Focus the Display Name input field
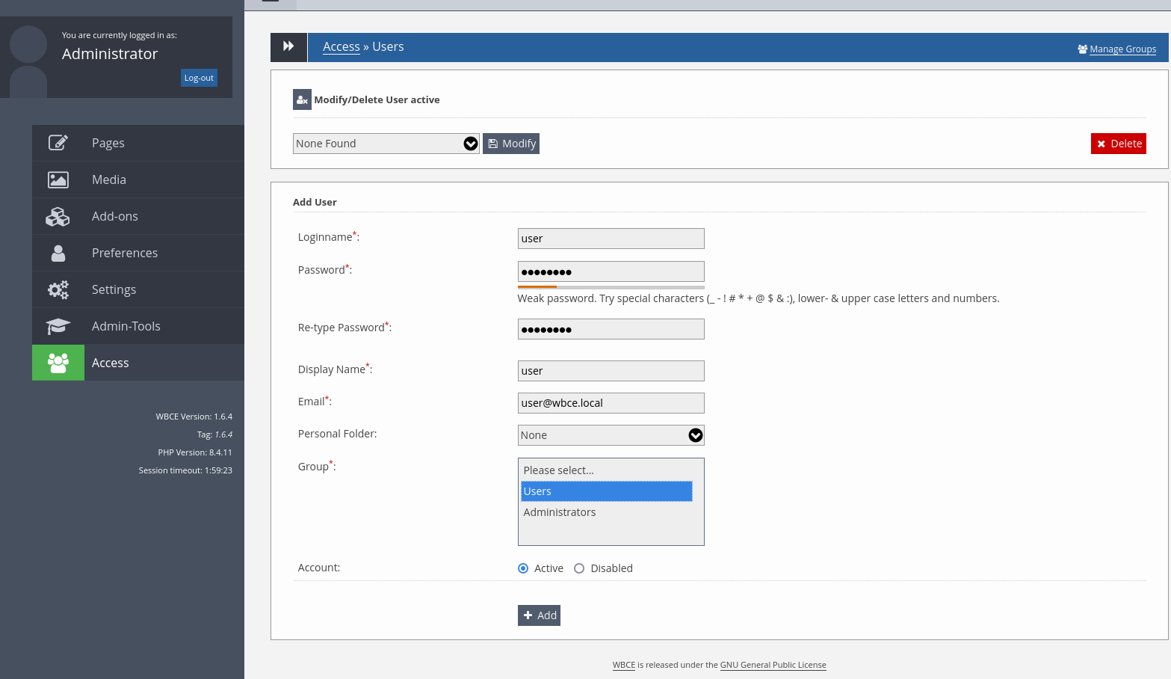Screen dimensions: 1171x679 click(611, 371)
